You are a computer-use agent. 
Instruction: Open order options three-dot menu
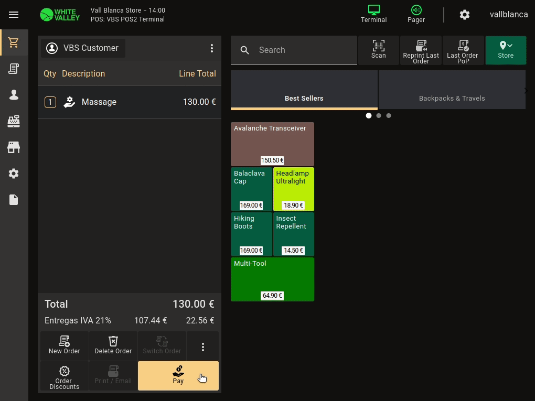tap(212, 48)
